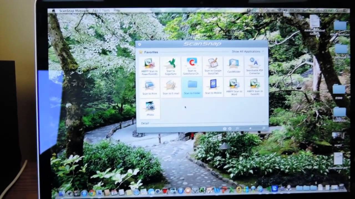This screenshot has height=199, width=355.
Task: Click the Wi-Fi status icon
Action: click(x=279, y=11)
